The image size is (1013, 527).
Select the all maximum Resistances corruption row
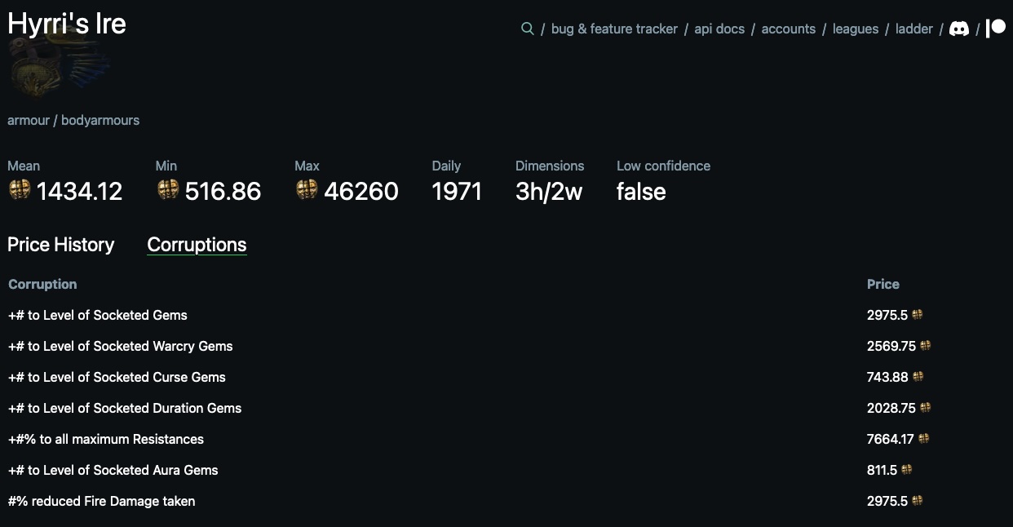[106, 439]
